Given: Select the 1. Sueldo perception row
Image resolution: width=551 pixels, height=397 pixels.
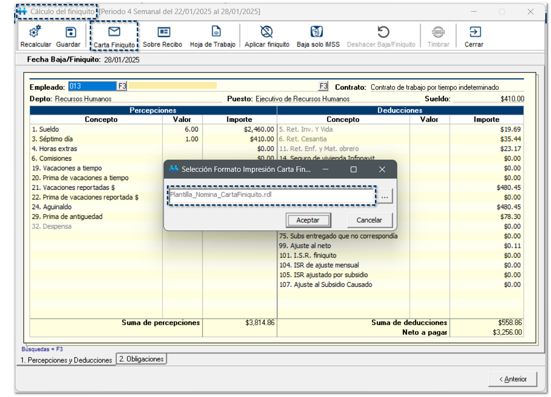Looking at the screenshot, I should pyautogui.click(x=96, y=130).
